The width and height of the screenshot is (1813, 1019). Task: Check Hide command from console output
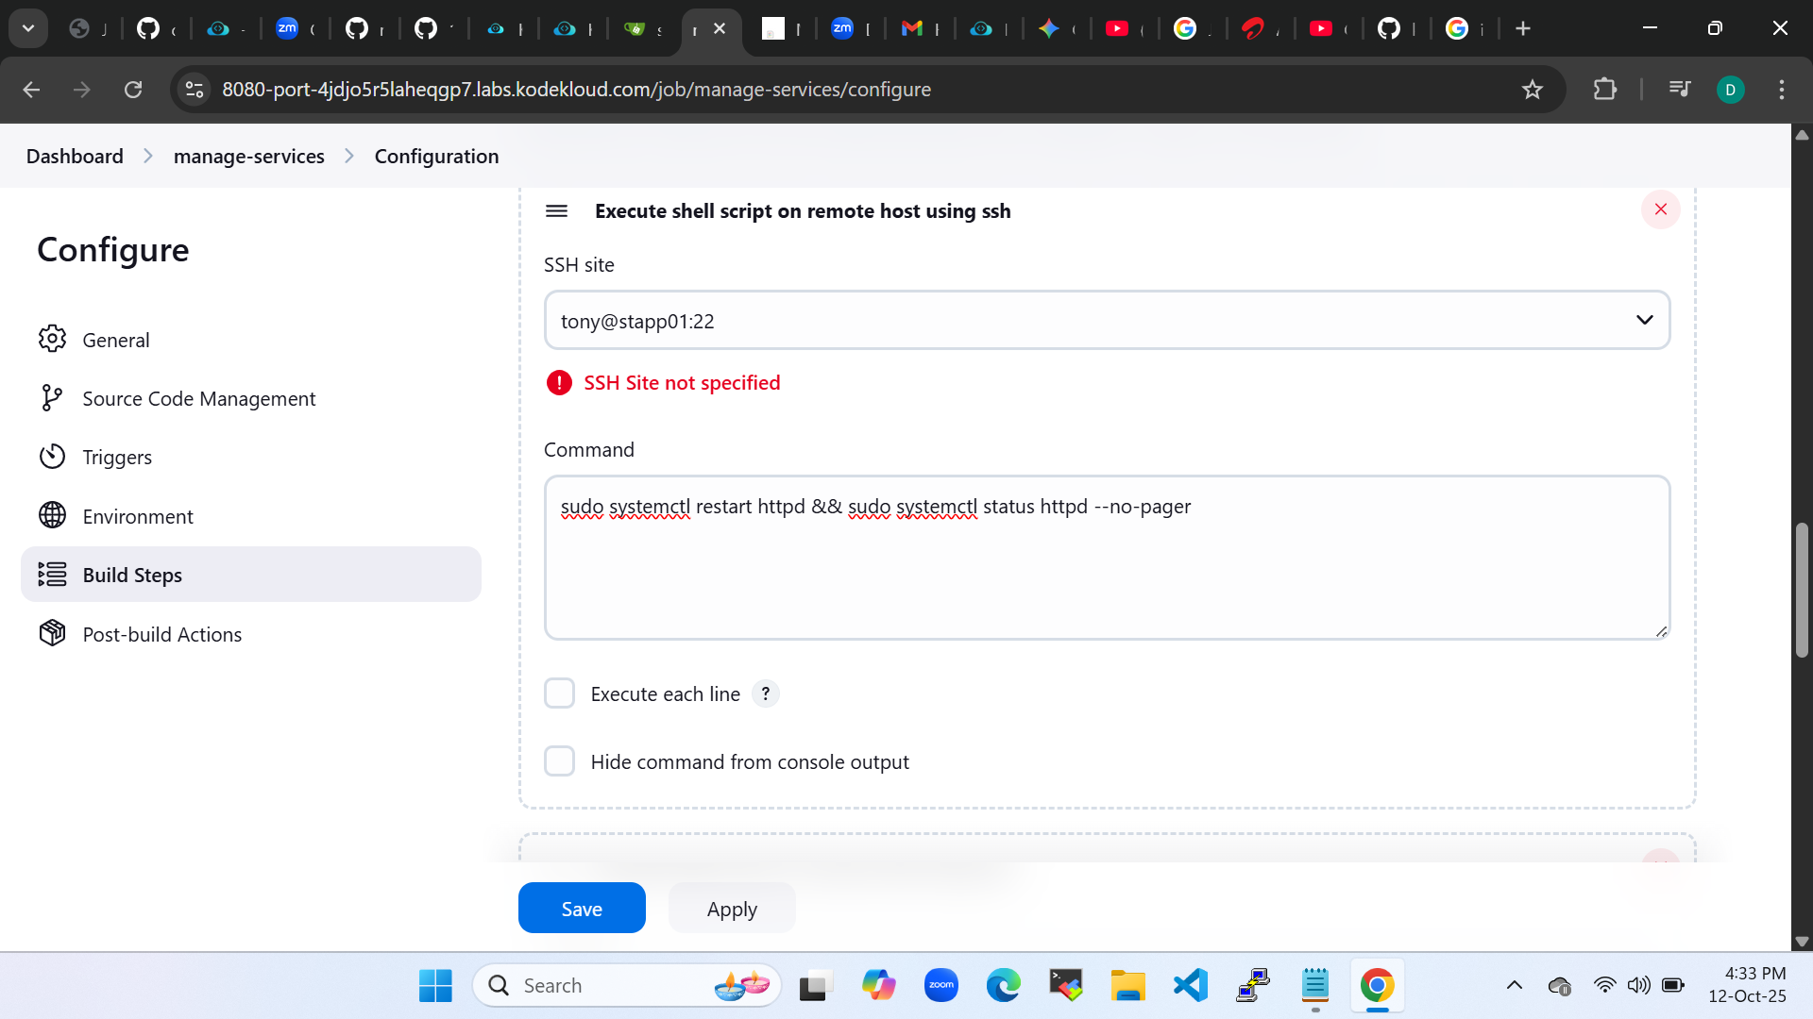pos(559,761)
